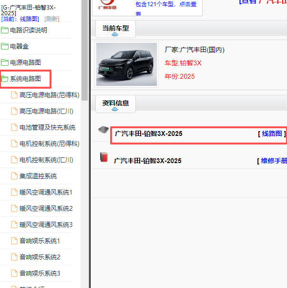Open 电池管理及快充系统 diagram
Viewport: 287px width, 288px height.
(x=47, y=127)
